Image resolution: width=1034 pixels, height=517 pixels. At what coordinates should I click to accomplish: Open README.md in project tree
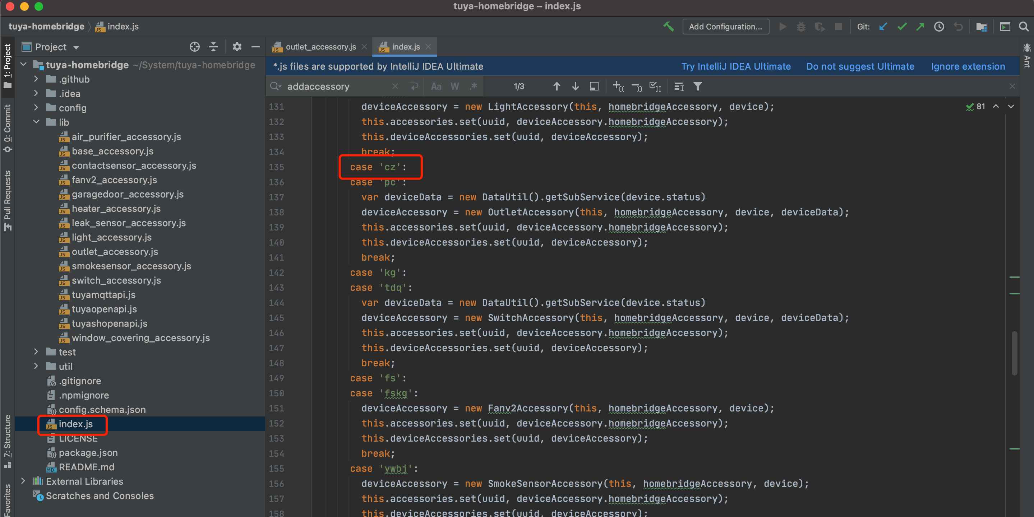86,467
